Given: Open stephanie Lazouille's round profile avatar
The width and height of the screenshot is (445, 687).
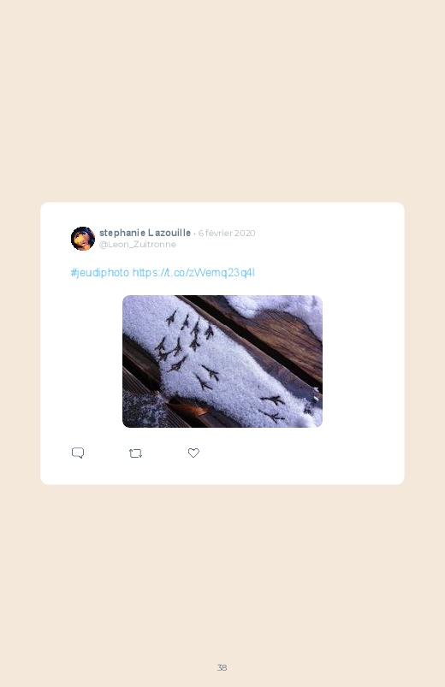Looking at the screenshot, I should (x=83, y=239).
